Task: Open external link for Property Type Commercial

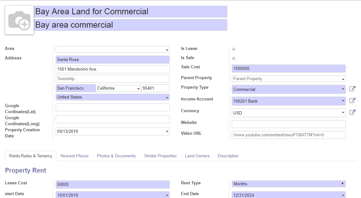Action: 352,89
